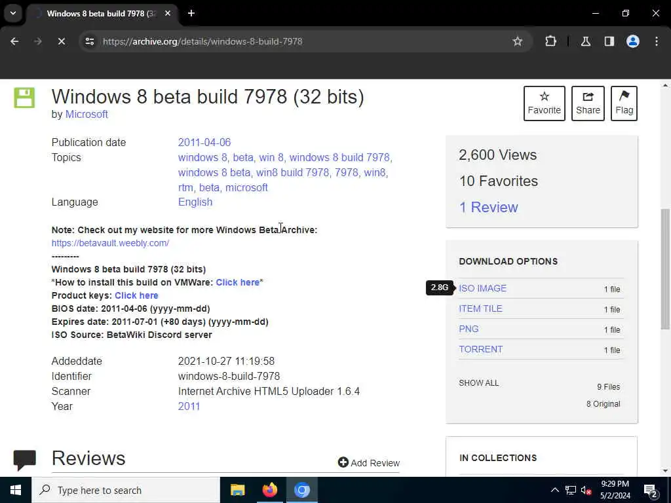Open the tab search dropdown arrow
Viewport: 671px width, 503px height.
(13, 13)
